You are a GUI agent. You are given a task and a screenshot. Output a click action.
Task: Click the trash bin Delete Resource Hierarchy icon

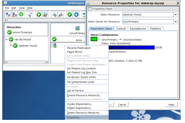(x=45, y=14)
